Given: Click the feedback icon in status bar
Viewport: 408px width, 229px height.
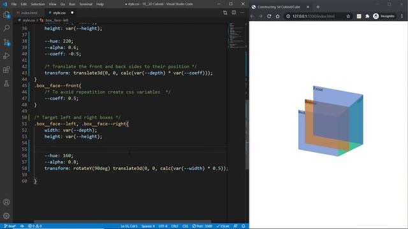Looking at the screenshot, I should [235, 226].
